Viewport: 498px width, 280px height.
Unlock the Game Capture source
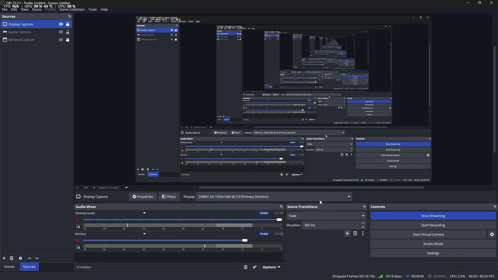[68, 32]
